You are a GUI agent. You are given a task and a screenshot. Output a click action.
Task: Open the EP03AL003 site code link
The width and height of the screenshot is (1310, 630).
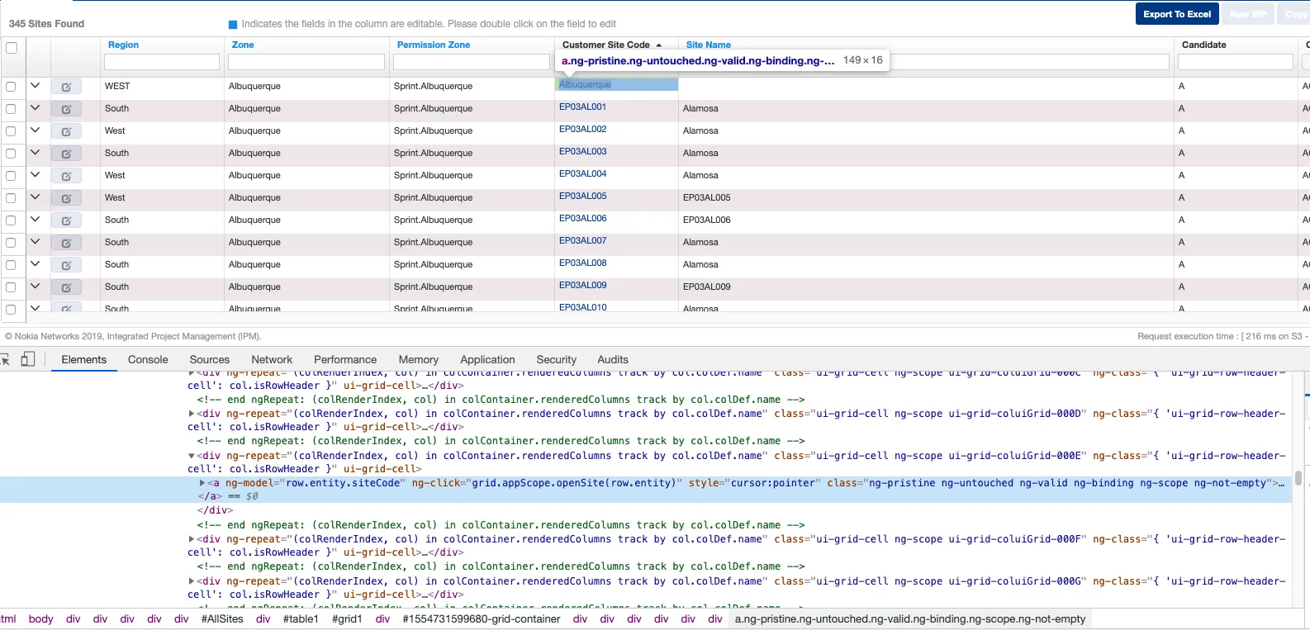click(x=582, y=152)
